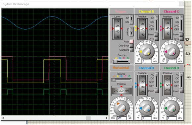
Task: Click the timebase value field showing 2m
Action: pyautogui.click(x=122, y=118)
